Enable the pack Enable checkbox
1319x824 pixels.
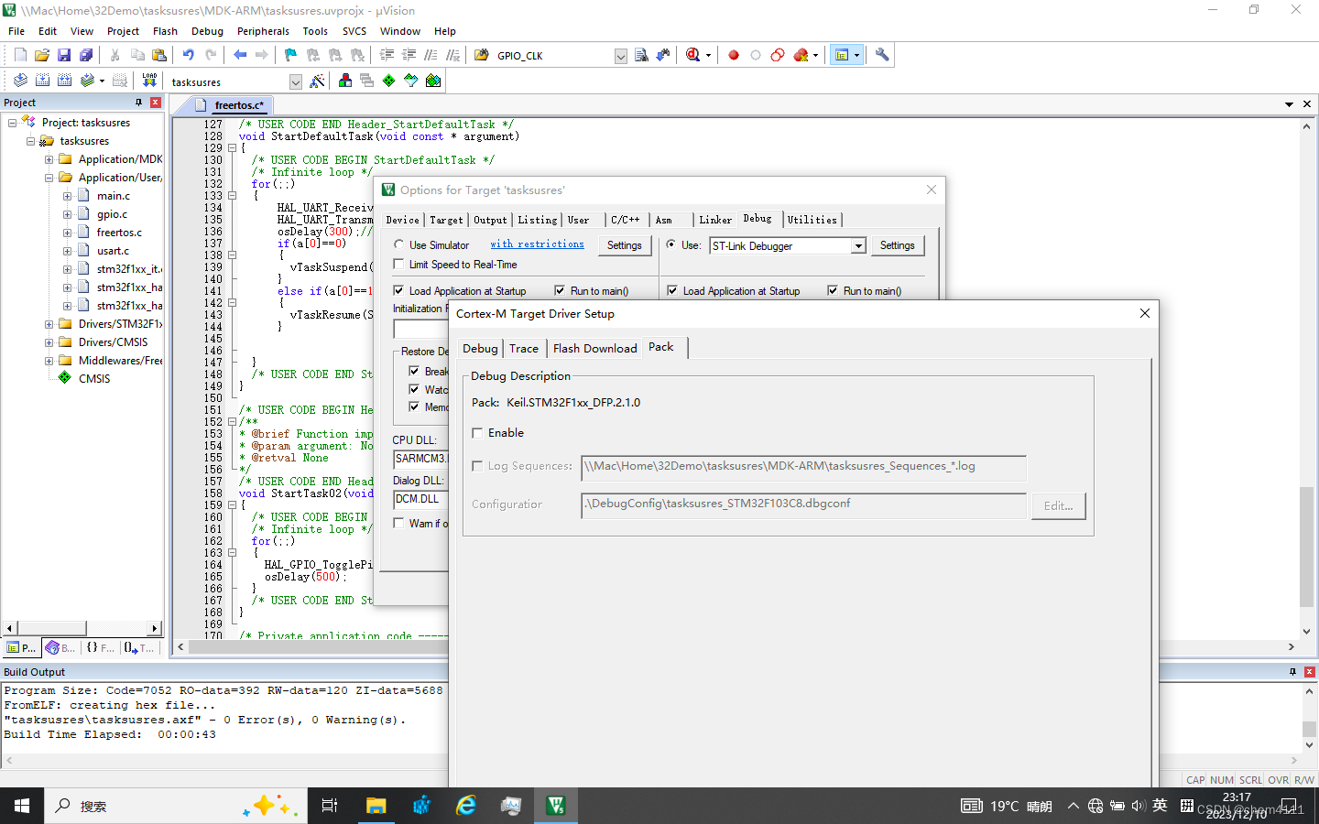477,432
